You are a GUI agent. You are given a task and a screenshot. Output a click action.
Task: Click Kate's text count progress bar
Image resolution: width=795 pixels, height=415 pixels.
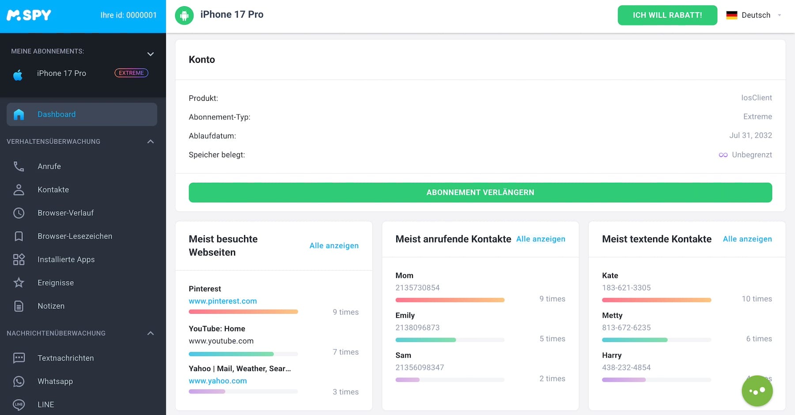657,300
